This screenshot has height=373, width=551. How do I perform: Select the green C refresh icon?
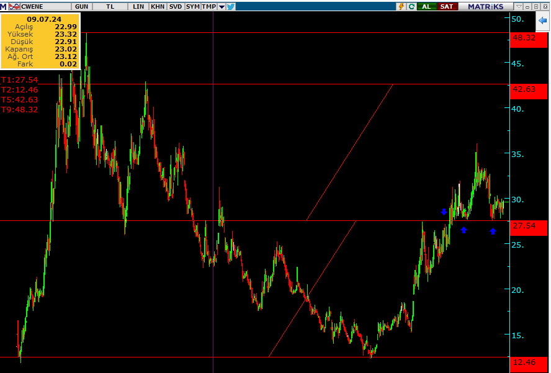click(x=411, y=6)
